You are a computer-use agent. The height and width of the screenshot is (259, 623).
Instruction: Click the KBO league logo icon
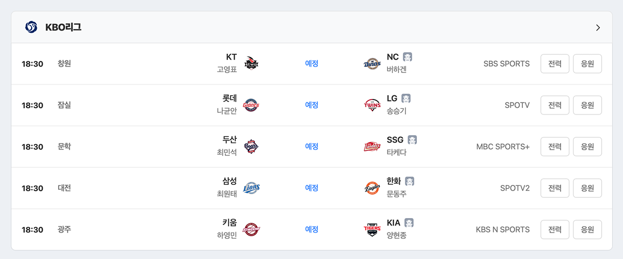[31, 27]
